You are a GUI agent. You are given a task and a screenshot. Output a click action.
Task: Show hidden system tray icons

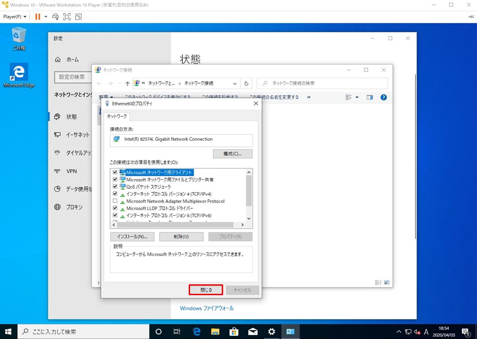399,332
